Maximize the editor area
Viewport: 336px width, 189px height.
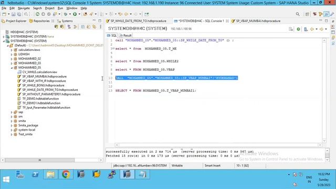(326, 20)
